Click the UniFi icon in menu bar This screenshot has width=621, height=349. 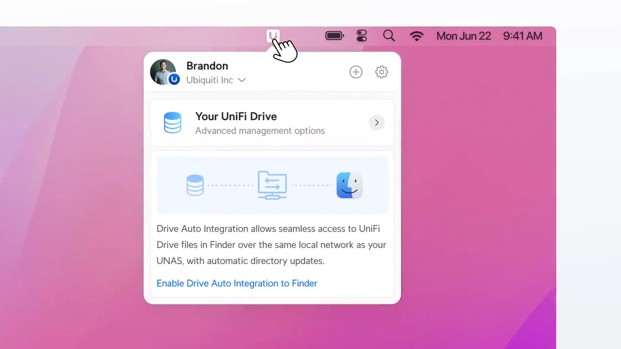click(273, 36)
